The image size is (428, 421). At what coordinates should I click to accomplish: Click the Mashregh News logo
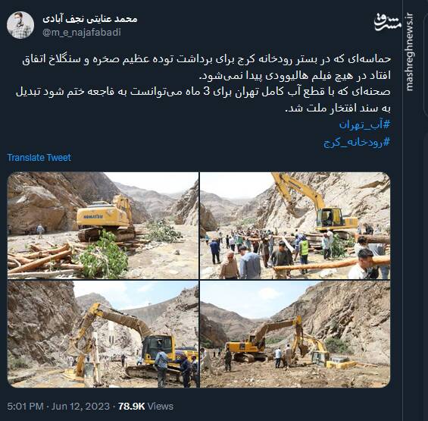[388, 22]
